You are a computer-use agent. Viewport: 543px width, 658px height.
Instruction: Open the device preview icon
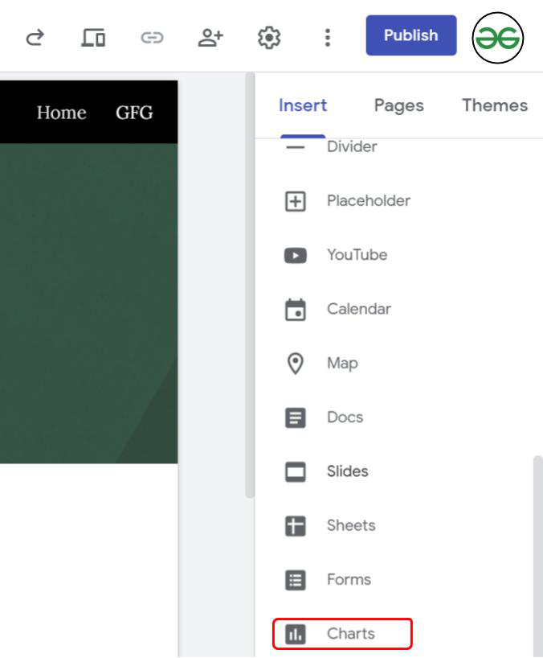(93, 38)
